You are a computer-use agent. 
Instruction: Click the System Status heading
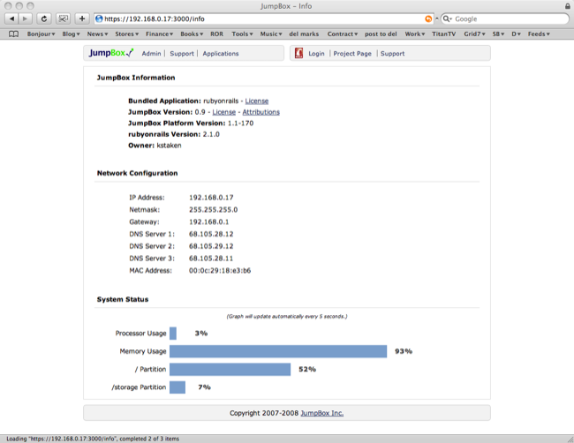(123, 299)
